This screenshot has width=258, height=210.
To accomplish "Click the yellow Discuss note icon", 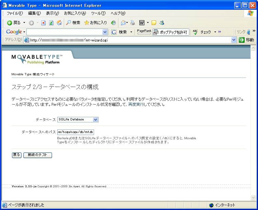I will [x=154, y=23].
